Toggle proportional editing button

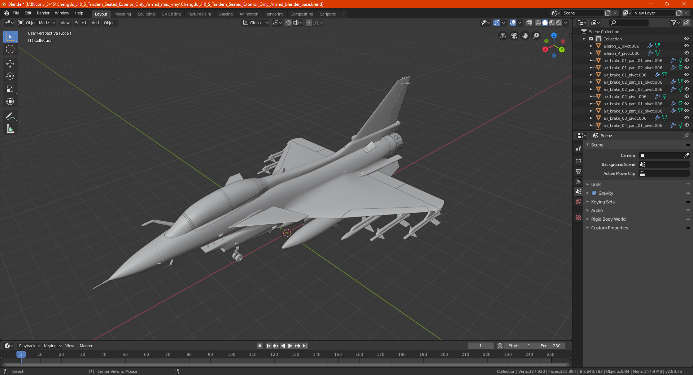[309, 23]
